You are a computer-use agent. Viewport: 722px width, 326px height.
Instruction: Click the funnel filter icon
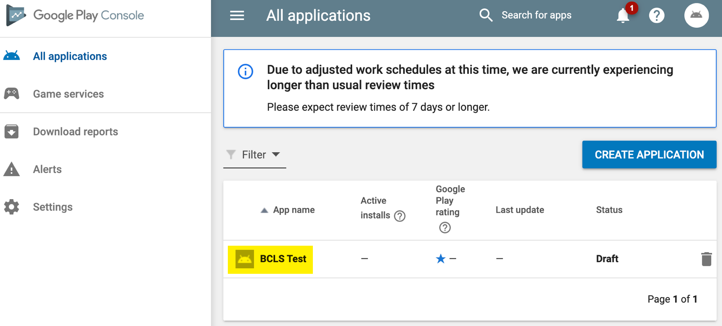click(x=231, y=155)
